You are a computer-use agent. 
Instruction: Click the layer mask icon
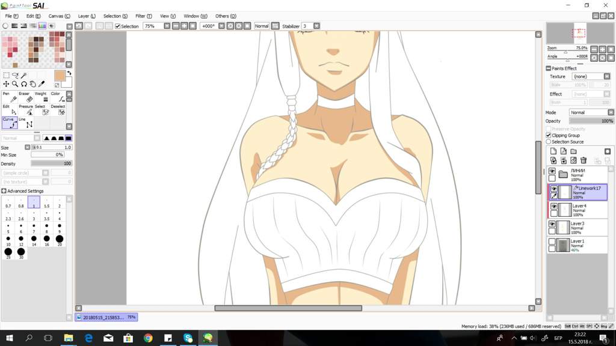point(608,151)
